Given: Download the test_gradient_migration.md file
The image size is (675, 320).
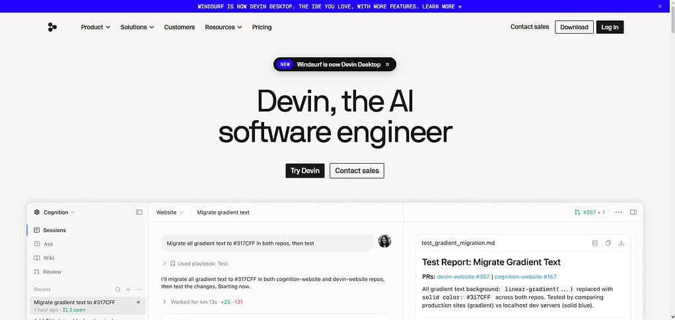Looking at the screenshot, I should pos(622,243).
